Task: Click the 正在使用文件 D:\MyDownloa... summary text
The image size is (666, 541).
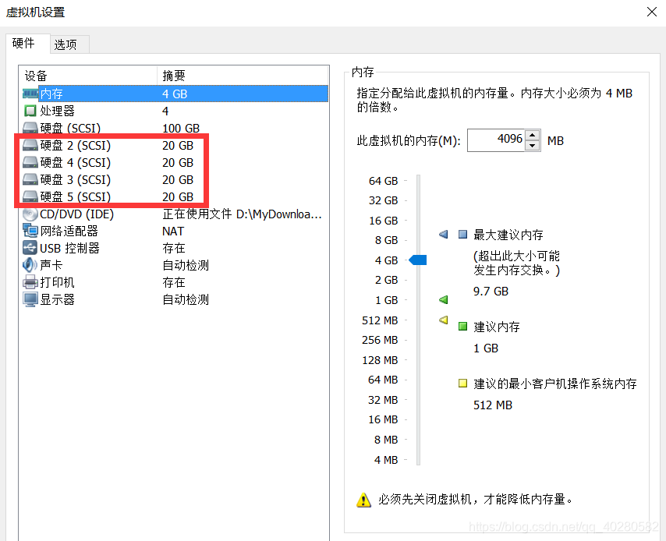Action: click(x=242, y=214)
